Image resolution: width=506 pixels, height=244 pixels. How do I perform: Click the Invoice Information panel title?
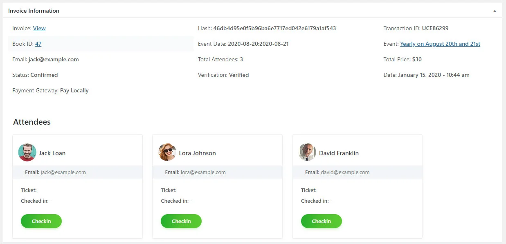pyautogui.click(x=34, y=11)
